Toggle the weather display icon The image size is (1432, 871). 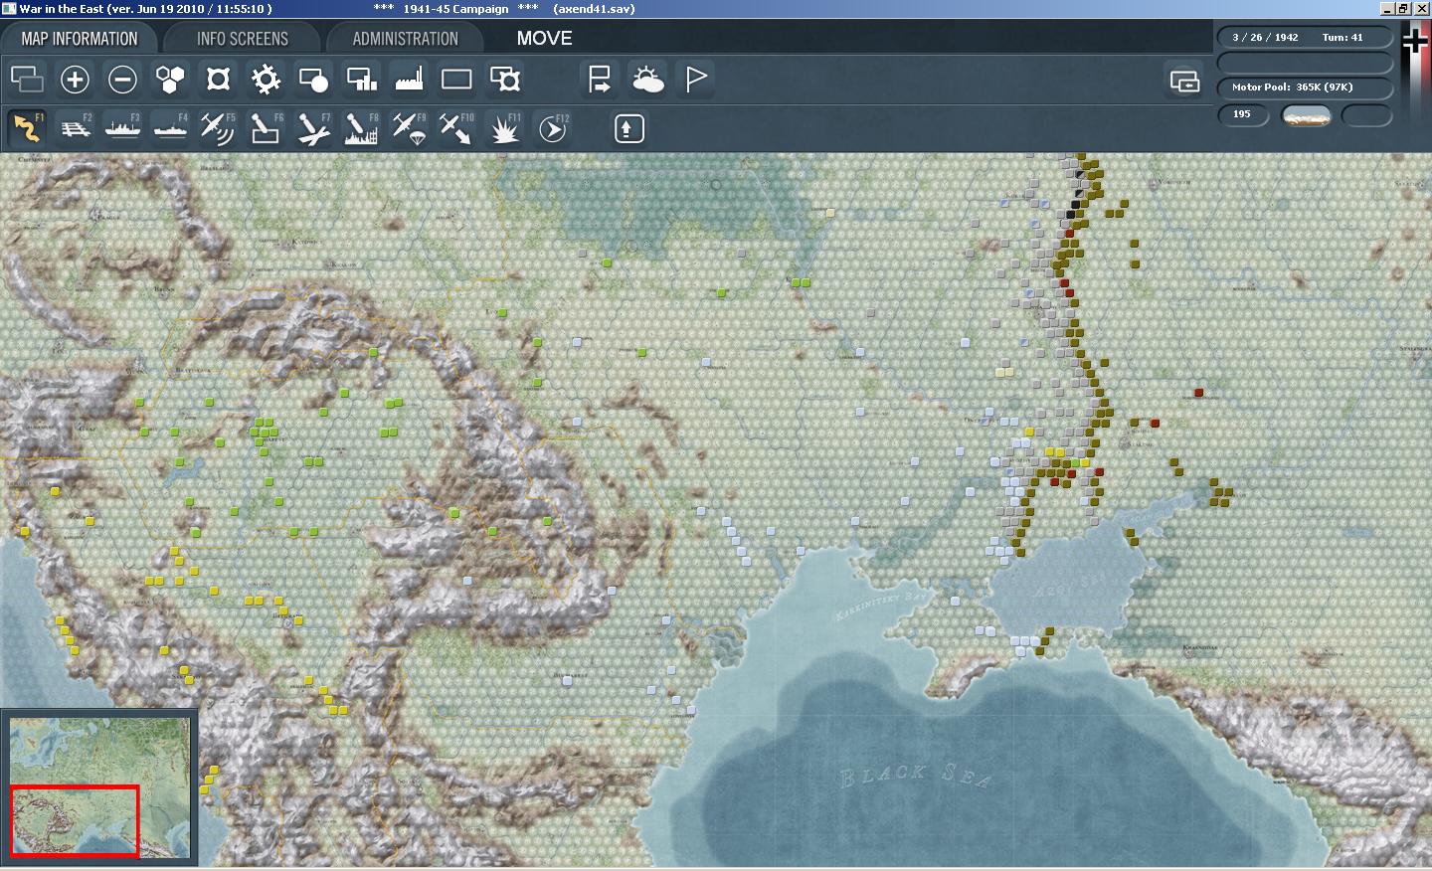[647, 80]
